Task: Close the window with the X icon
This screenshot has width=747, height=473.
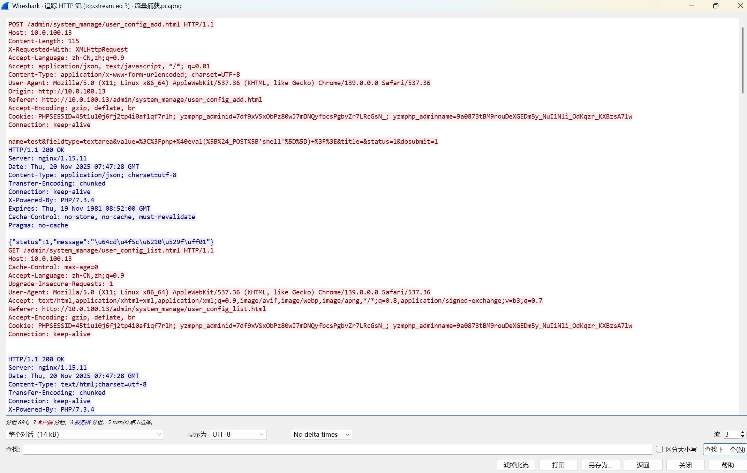Action: pyautogui.click(x=740, y=6)
